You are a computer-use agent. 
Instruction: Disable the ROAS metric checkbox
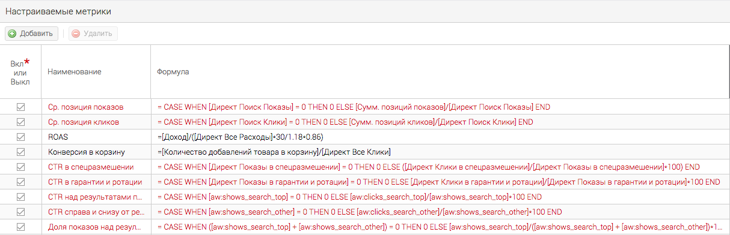[x=20, y=137]
